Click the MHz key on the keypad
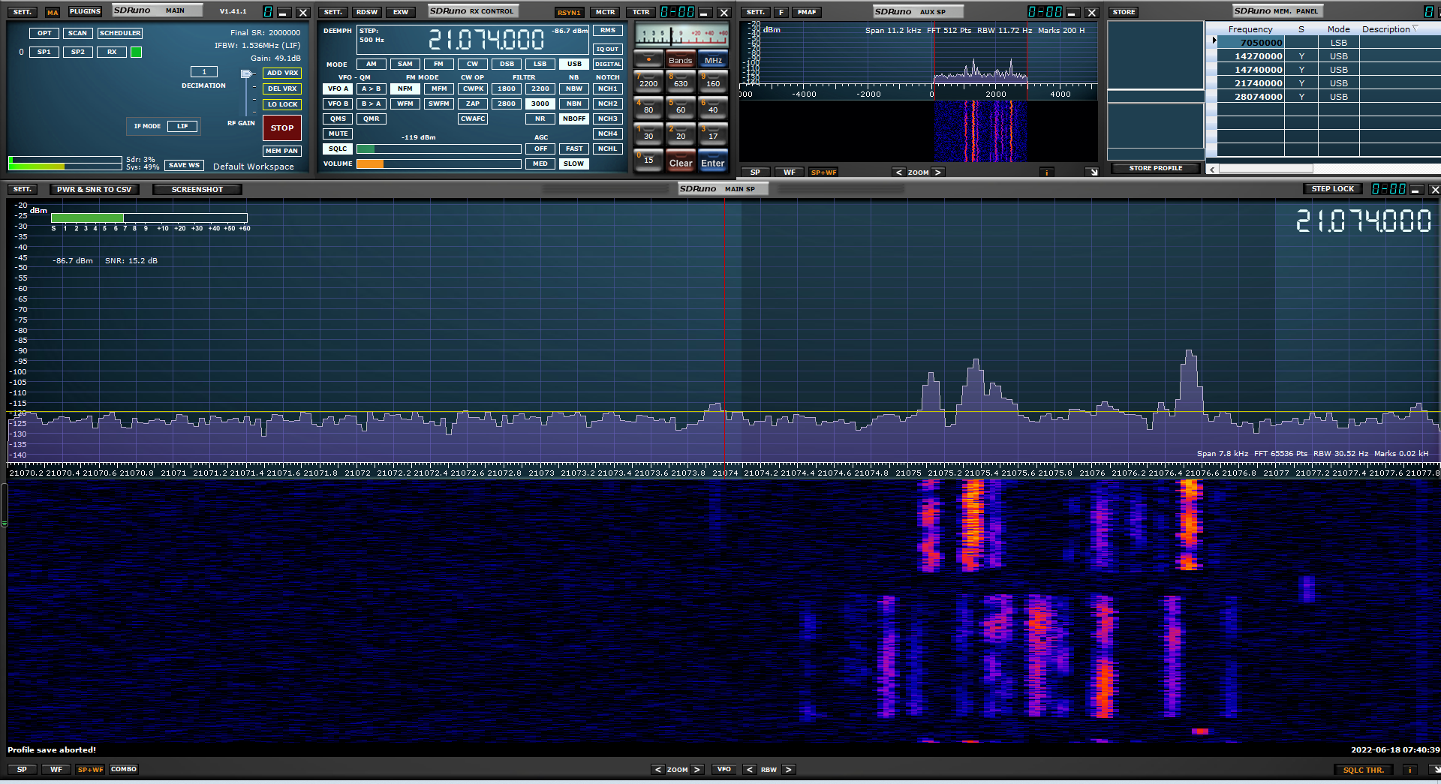The image size is (1441, 784). [713, 59]
